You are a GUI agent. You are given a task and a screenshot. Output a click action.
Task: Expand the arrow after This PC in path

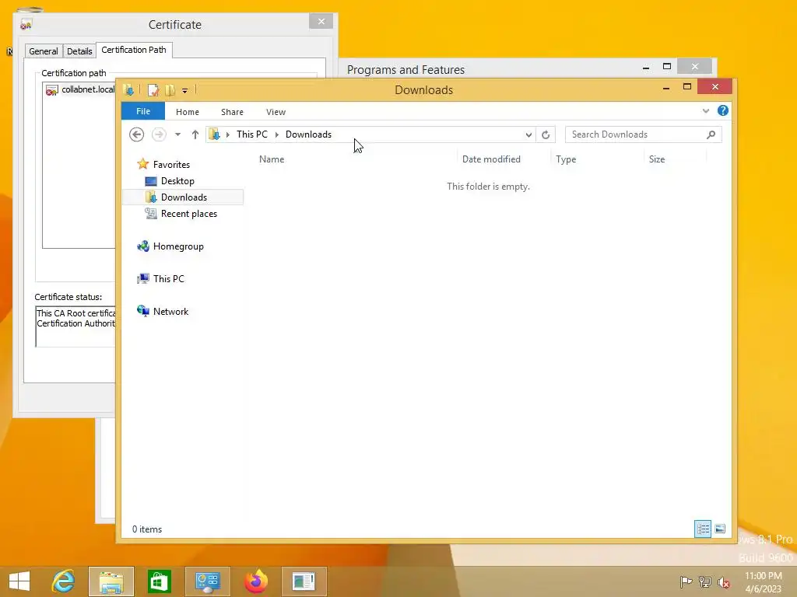pyautogui.click(x=277, y=134)
